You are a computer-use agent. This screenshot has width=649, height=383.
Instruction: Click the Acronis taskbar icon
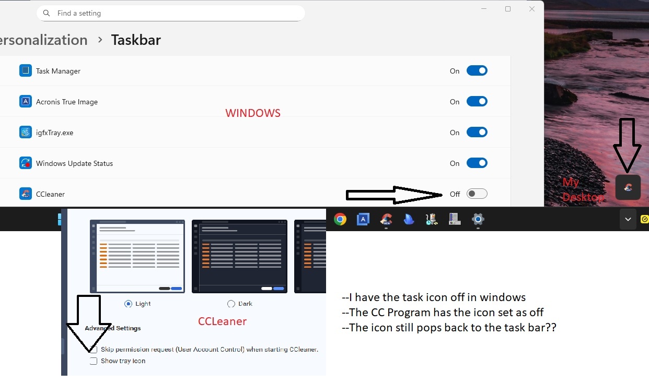click(363, 220)
